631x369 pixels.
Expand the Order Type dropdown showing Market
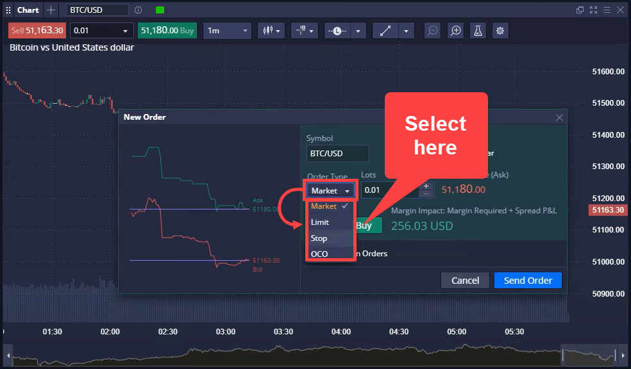pos(330,190)
